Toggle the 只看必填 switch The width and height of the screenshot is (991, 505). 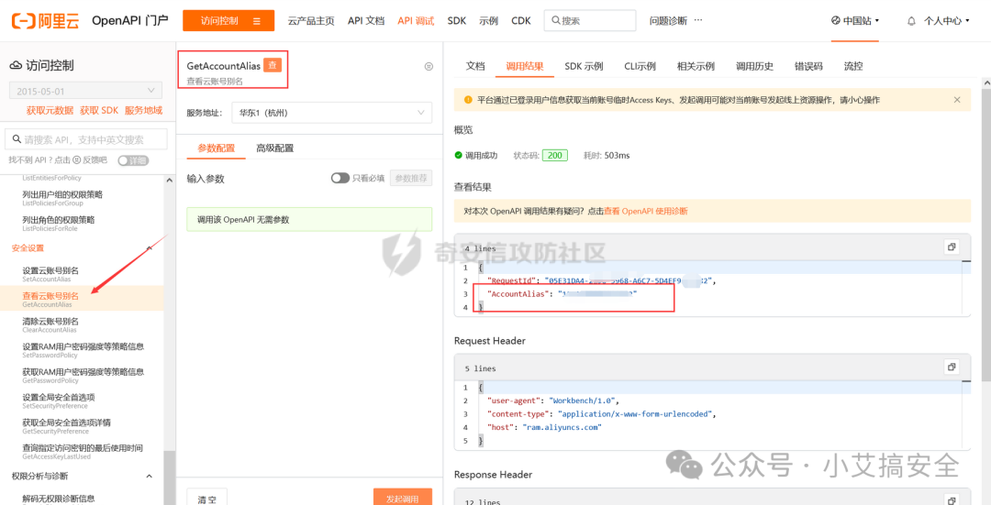(x=340, y=178)
